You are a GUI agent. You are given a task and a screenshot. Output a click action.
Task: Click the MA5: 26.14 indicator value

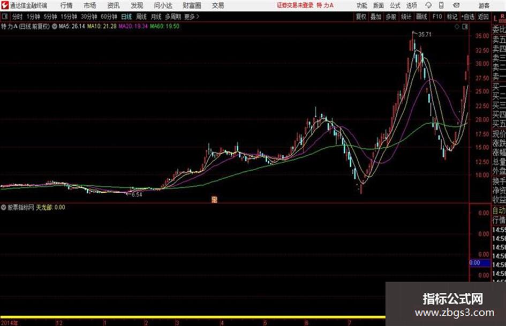point(72,26)
